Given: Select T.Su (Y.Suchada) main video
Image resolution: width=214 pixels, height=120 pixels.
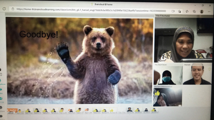Looking at the screenshot, I should 184,40.
